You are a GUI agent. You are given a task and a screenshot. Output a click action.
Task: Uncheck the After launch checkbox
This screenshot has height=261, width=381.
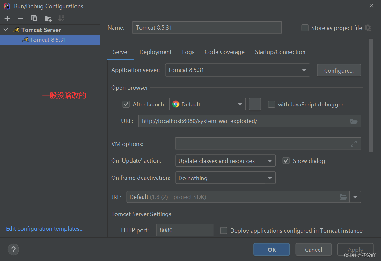(x=126, y=105)
